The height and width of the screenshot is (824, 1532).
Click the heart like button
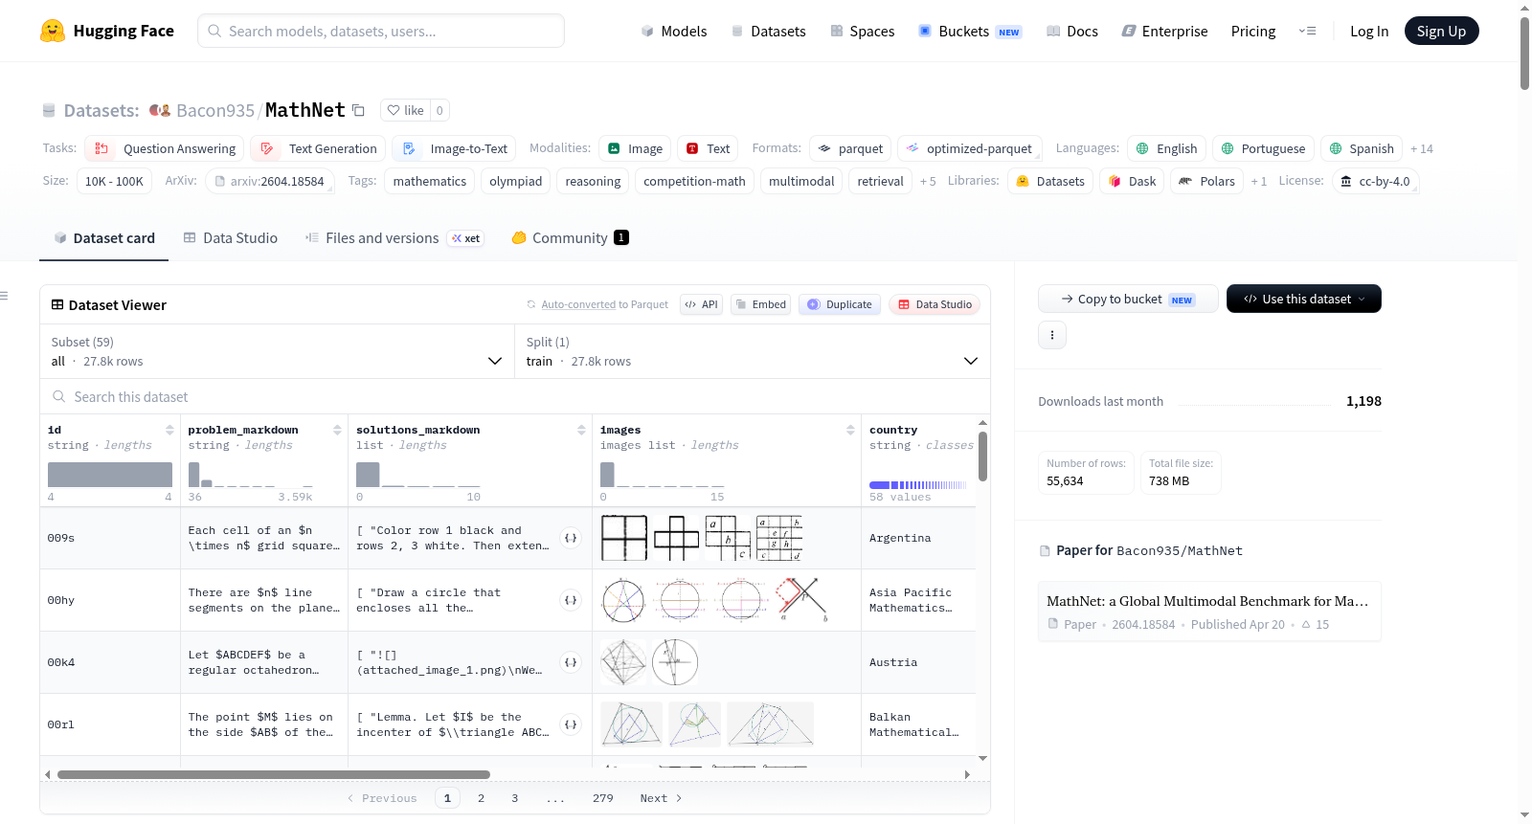coord(405,110)
